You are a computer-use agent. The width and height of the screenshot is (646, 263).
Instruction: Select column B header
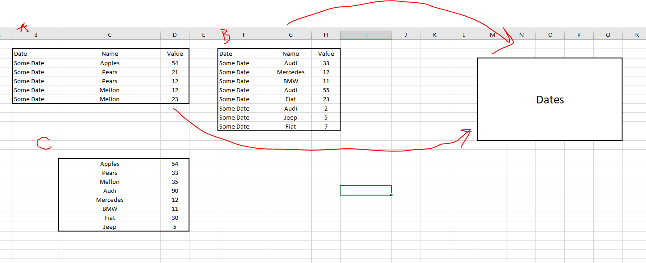pos(36,35)
